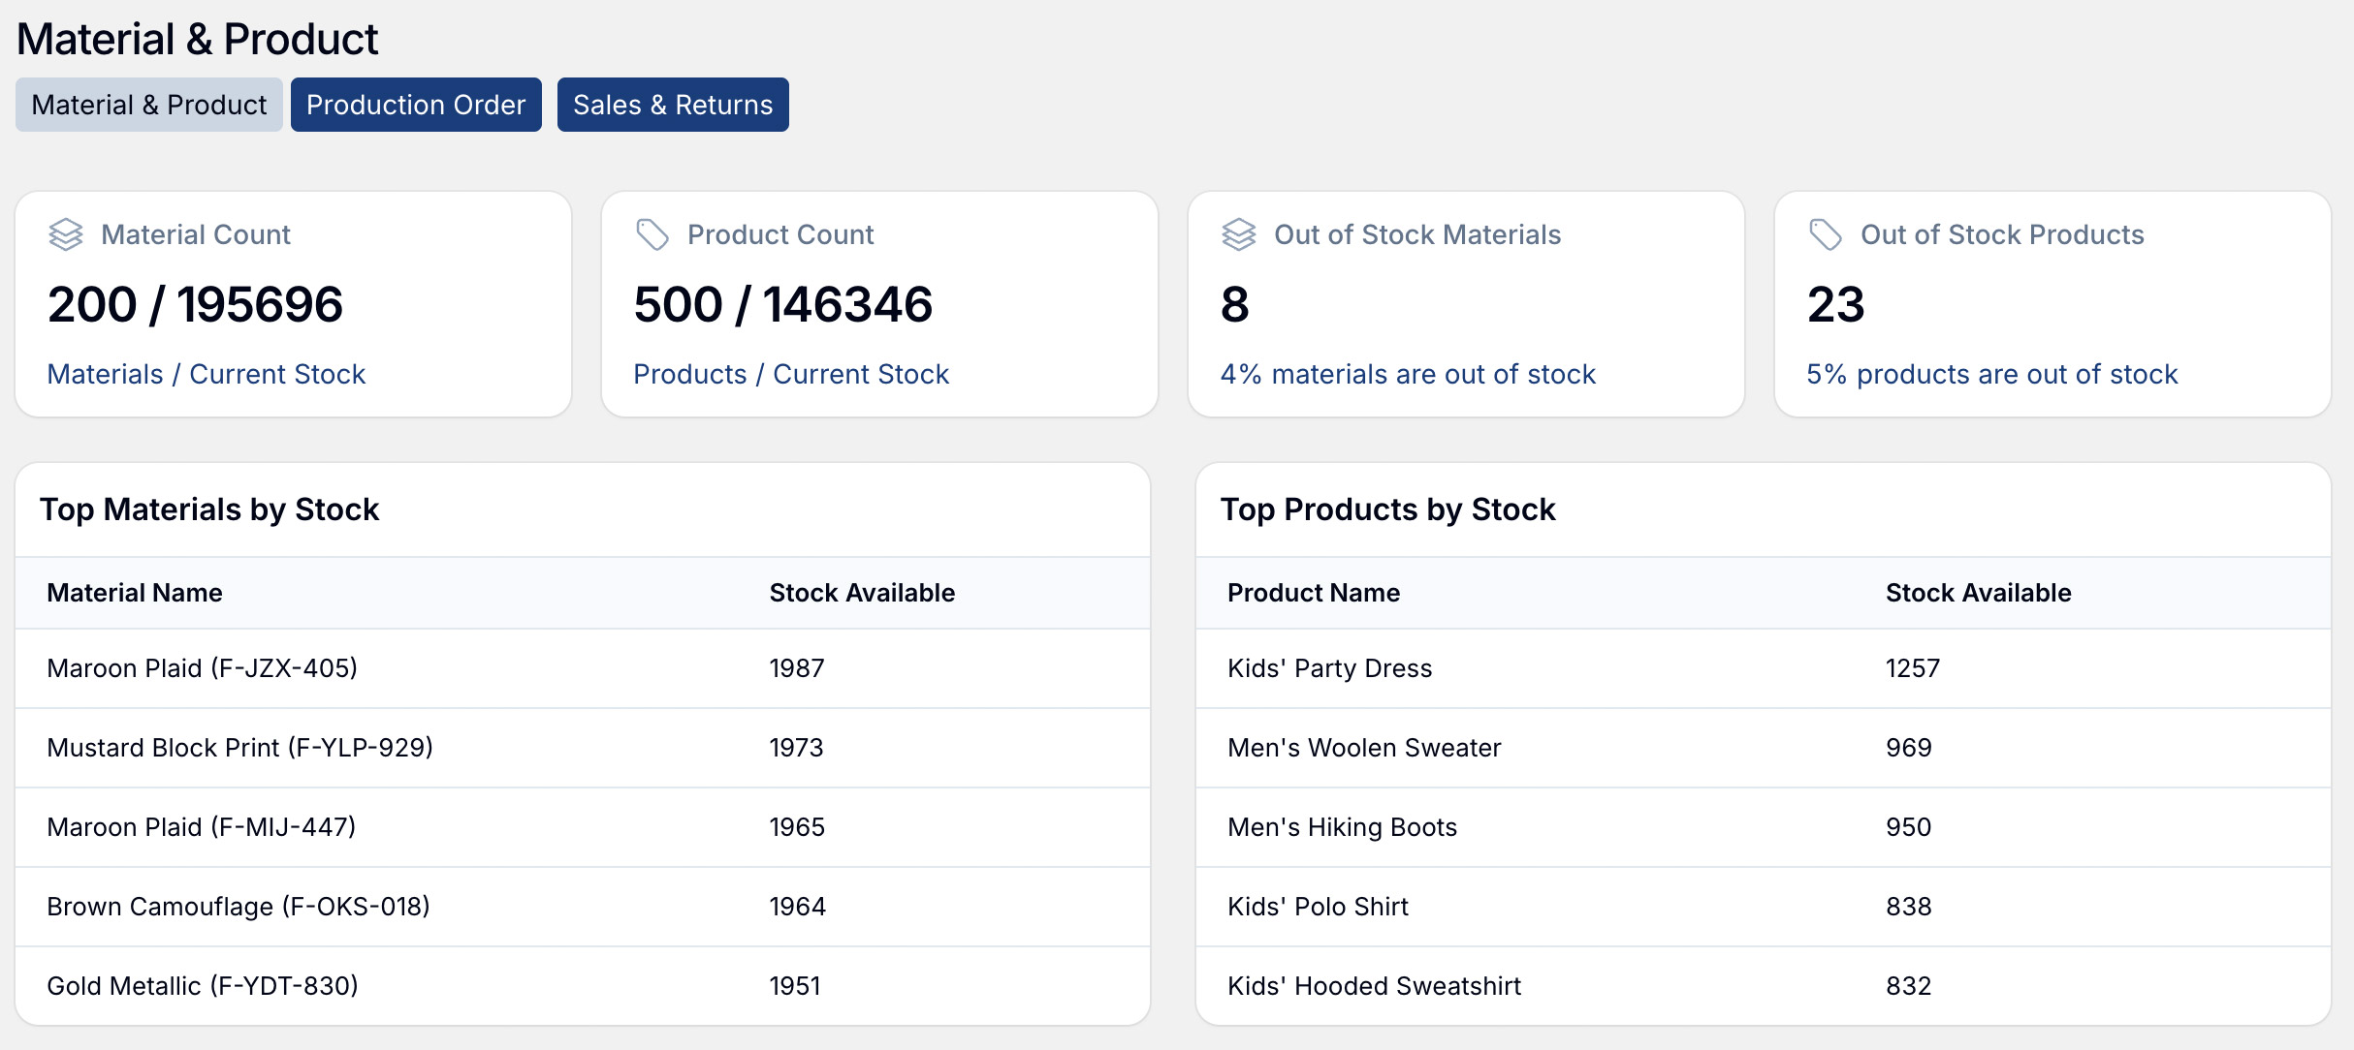Click the 4% materials out of stock link

[1406, 374]
